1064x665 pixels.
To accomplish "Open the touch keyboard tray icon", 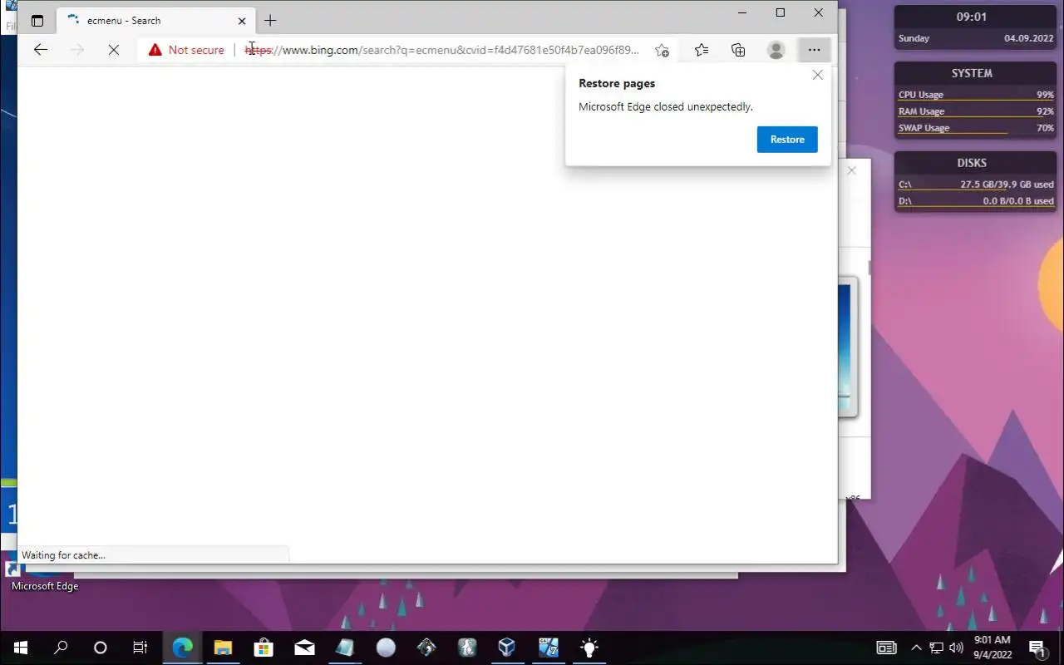I will 887,648.
